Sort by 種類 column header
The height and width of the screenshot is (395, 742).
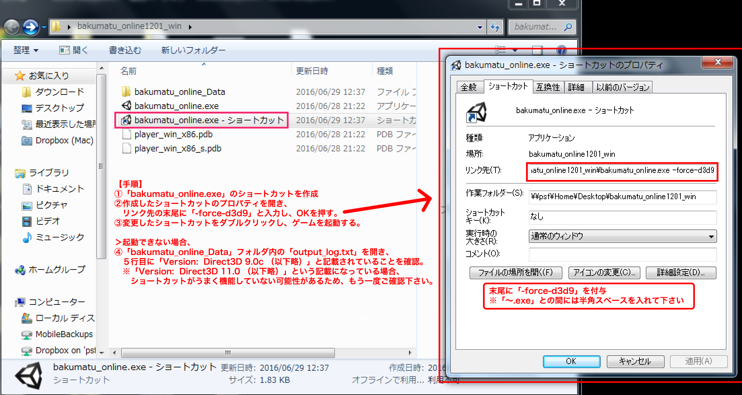coord(385,71)
